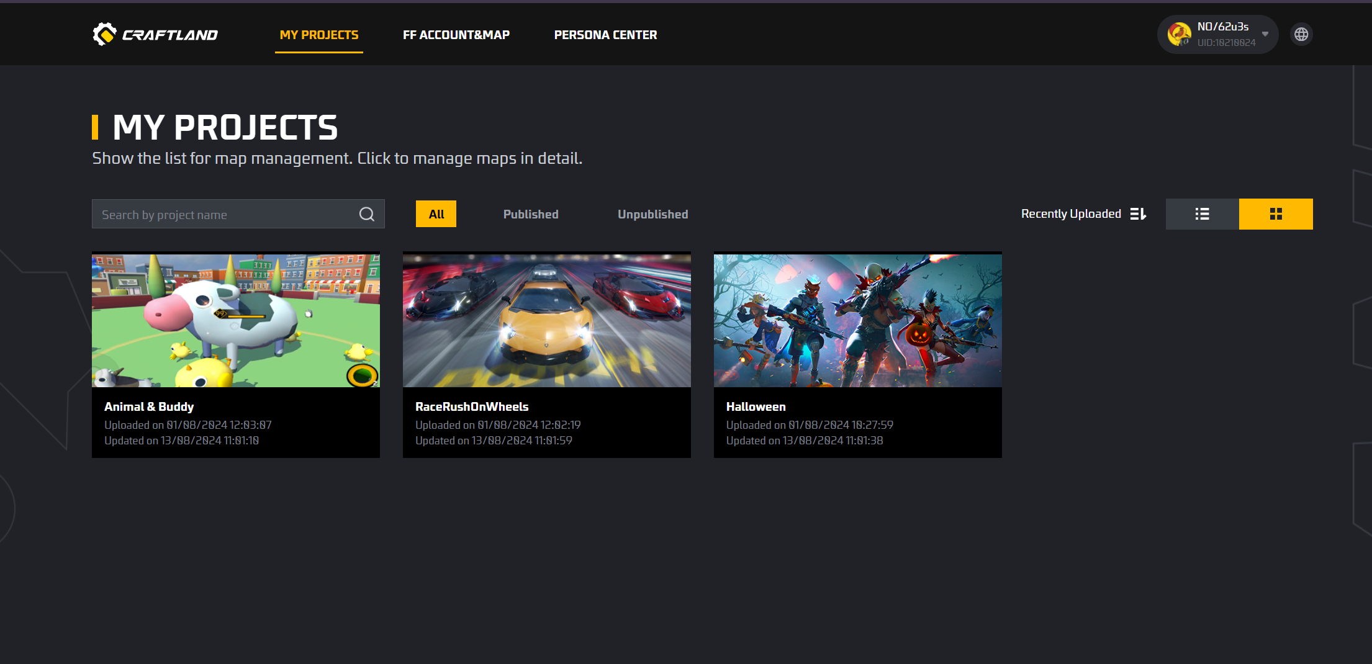The width and height of the screenshot is (1372, 664).
Task: Switch to list view layout
Action: (1201, 213)
